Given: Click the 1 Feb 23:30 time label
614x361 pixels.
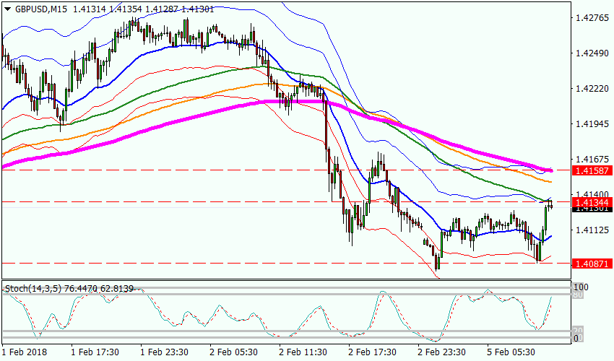Looking at the screenshot, I should point(165,352).
